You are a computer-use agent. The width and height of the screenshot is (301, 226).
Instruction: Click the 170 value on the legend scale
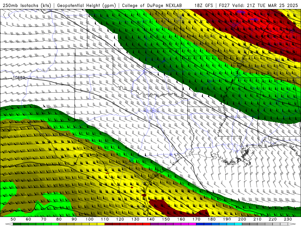[196, 219]
